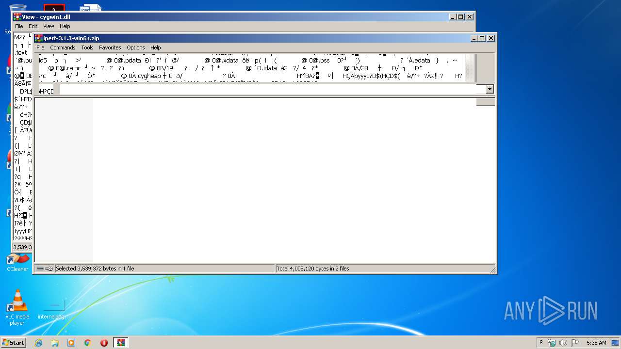This screenshot has width=621, height=349.
Task: Click the disk and key status icon
Action: coord(45,269)
